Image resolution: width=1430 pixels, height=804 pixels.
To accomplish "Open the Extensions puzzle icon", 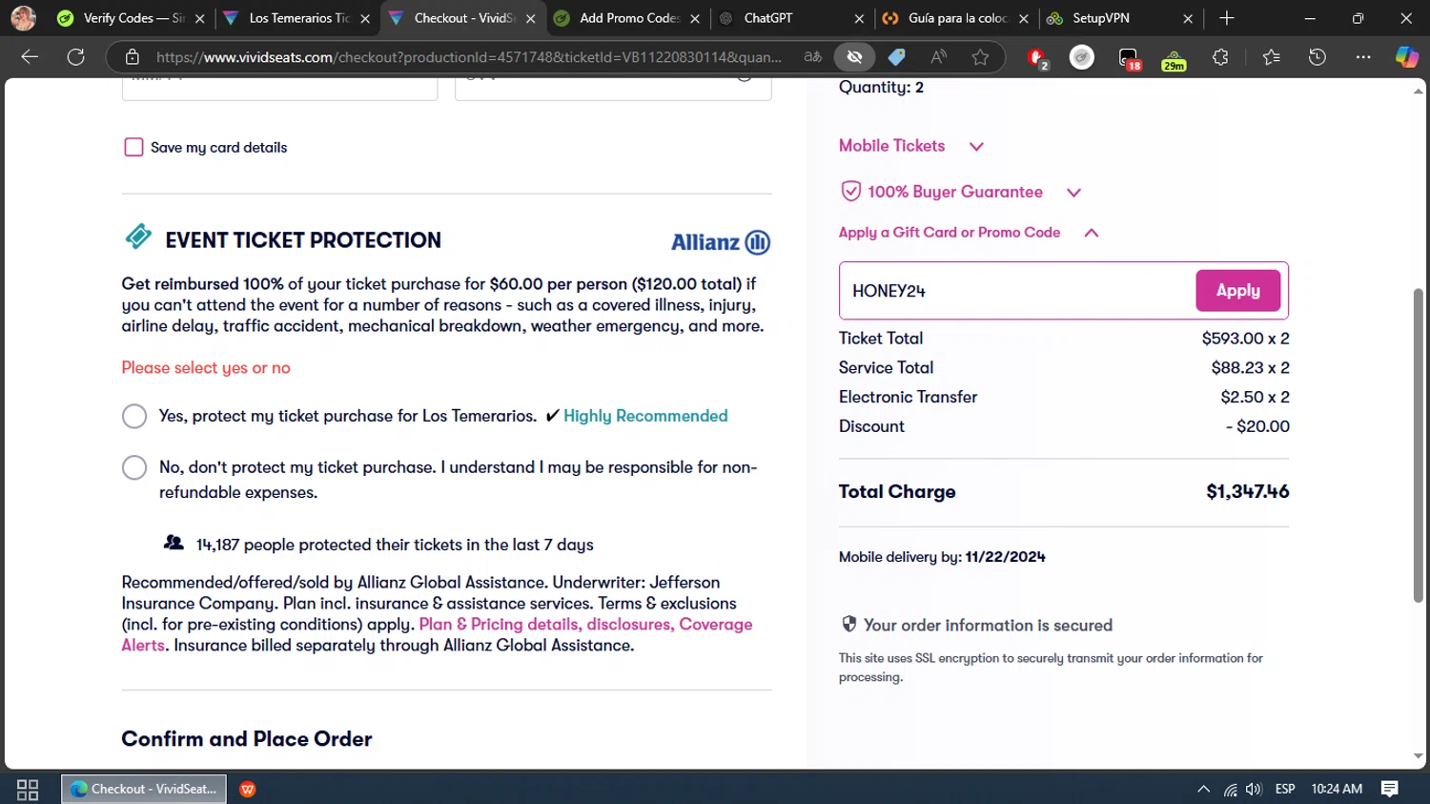I will point(1220,57).
